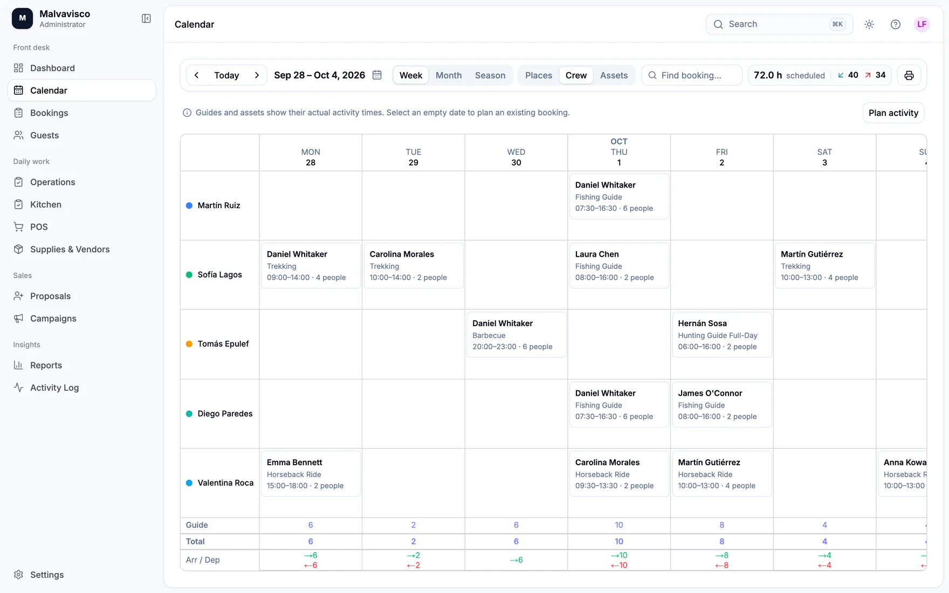The width and height of the screenshot is (949, 593).
Task: Switch to Month view
Action: point(449,75)
